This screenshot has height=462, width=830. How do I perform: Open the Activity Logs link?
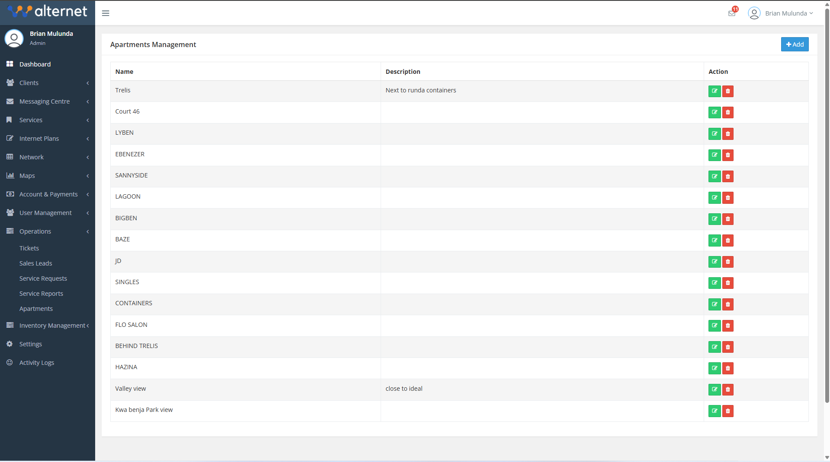(36, 363)
